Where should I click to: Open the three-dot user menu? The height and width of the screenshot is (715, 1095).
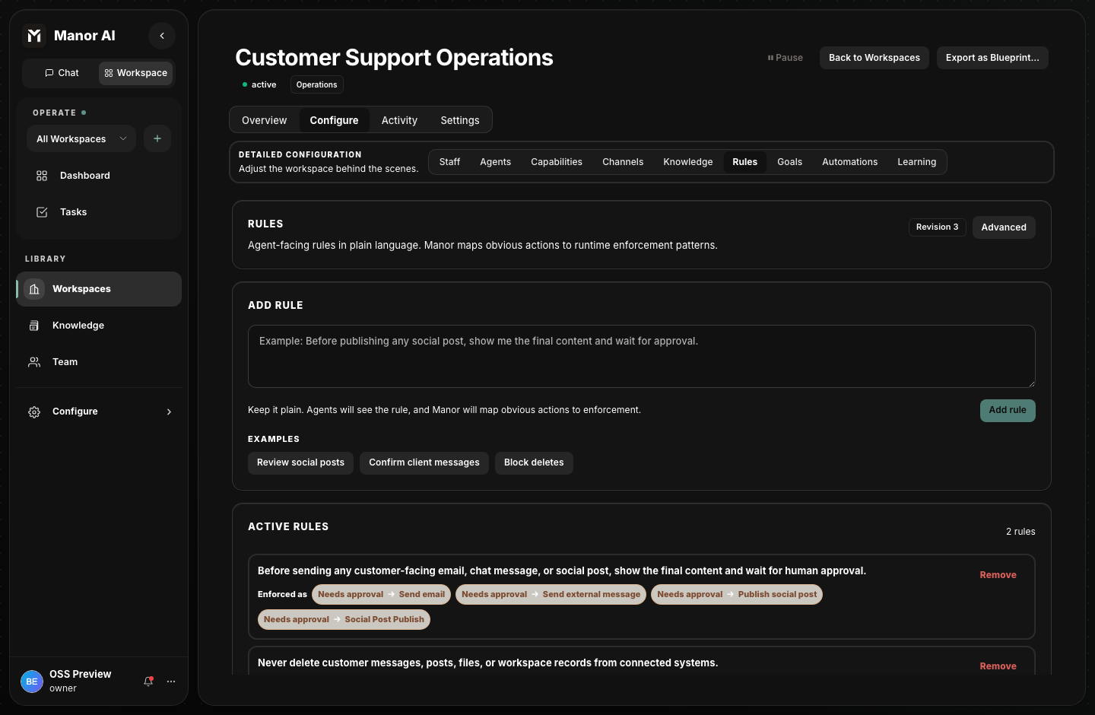click(x=171, y=682)
